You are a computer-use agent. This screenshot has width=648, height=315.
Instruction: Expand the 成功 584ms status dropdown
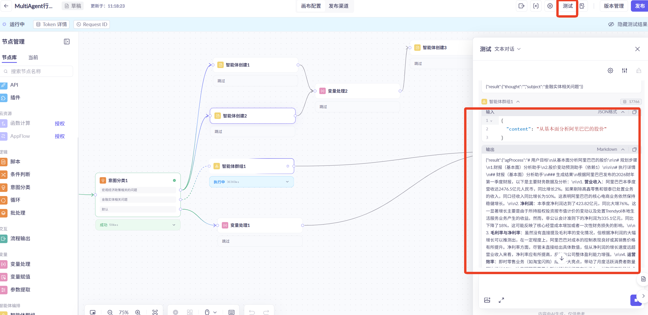pos(174,225)
